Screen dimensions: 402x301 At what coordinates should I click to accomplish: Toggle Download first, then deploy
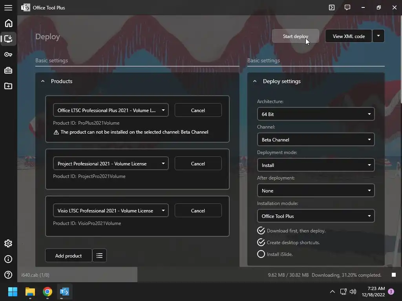tap(291, 231)
